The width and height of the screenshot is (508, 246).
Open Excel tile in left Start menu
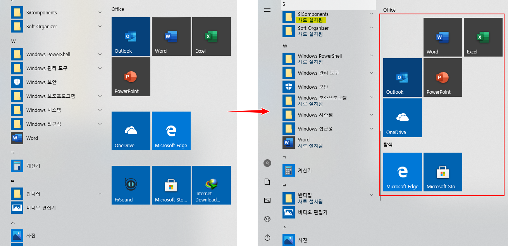click(212, 36)
